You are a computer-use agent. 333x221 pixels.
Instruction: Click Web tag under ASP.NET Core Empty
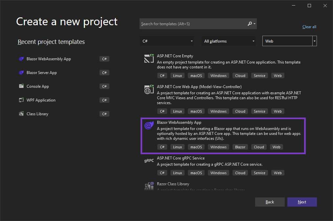[277, 76]
